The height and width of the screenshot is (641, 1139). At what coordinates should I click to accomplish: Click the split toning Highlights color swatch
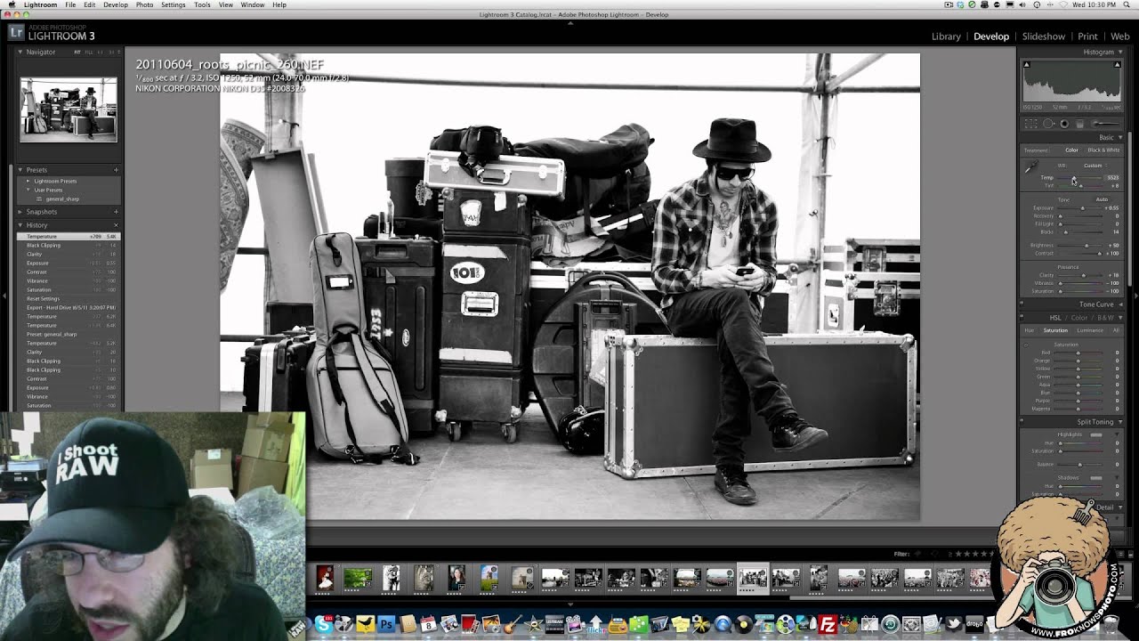(1096, 434)
